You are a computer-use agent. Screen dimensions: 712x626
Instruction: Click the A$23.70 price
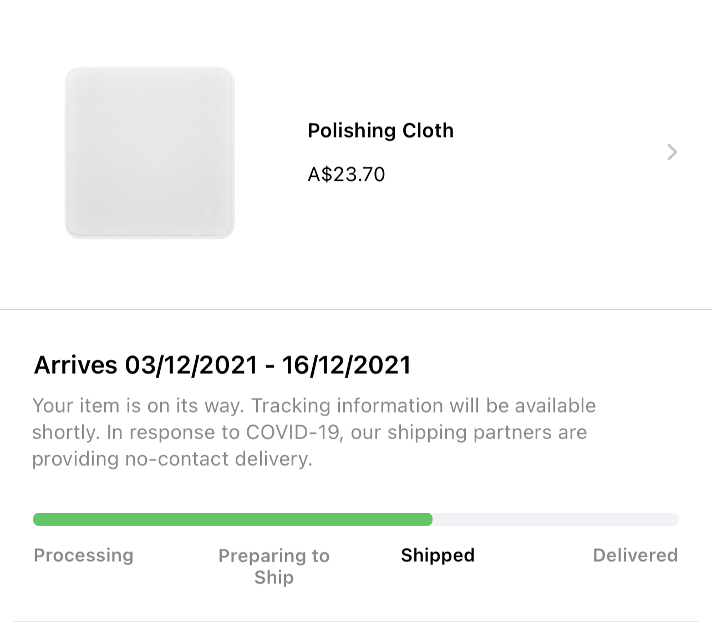coord(346,174)
